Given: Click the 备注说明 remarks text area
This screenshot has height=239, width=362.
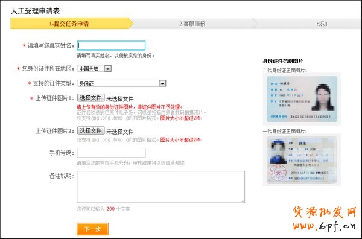Looking at the screenshot, I should (x=160, y=187).
